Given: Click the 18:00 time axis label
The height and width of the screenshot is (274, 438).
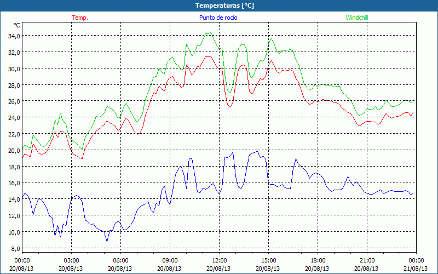Looking at the screenshot, I should pos(318,261).
